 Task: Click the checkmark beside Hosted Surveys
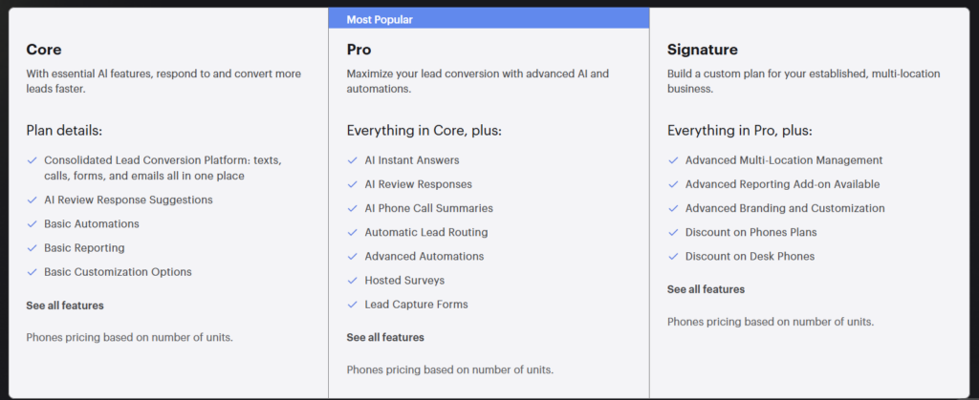coord(352,281)
